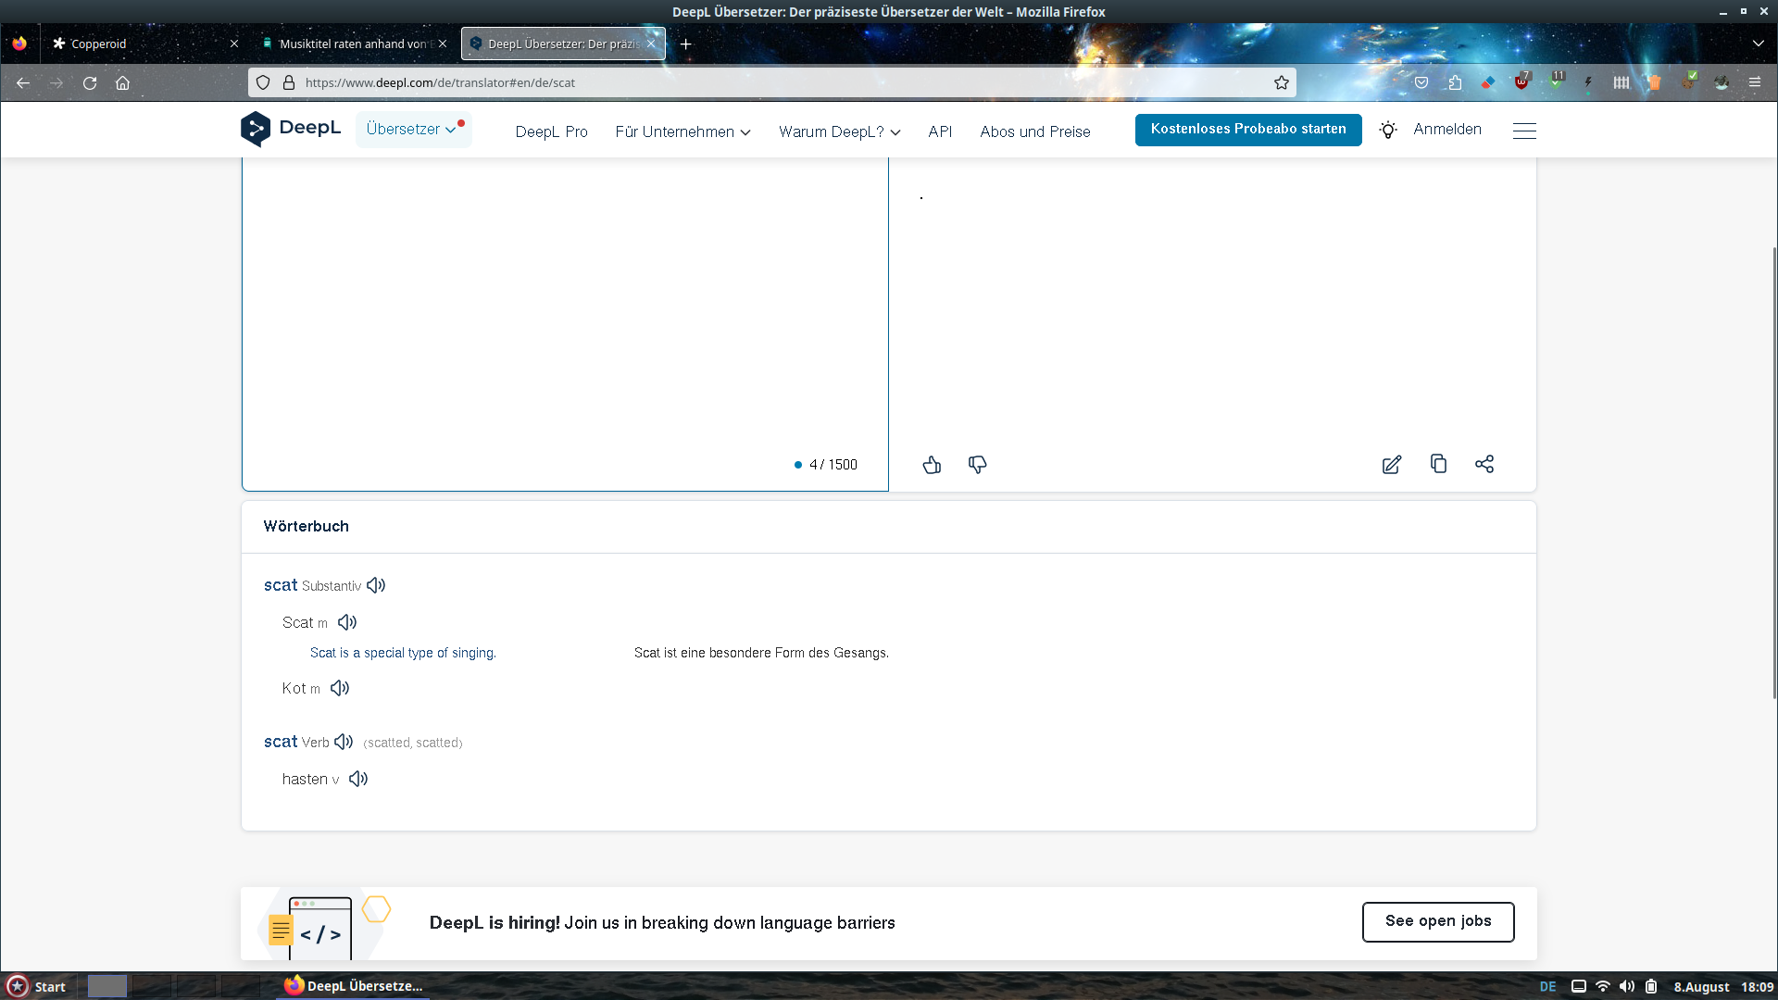
Task: Play audio for the word Kot
Action: pyautogui.click(x=340, y=688)
